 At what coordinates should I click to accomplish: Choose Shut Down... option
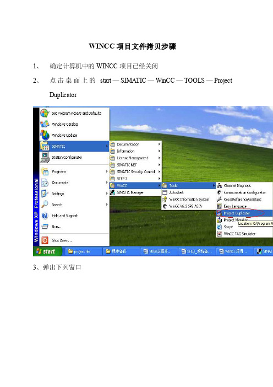[x=74, y=240]
